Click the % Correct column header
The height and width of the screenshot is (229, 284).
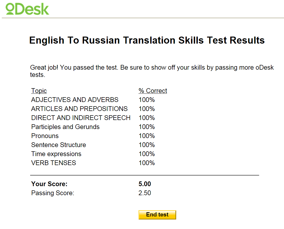(x=153, y=91)
